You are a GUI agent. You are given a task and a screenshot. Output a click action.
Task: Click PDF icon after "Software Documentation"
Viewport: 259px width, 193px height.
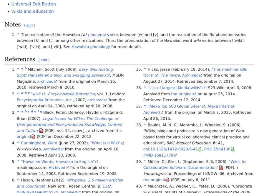[x=221, y=168]
